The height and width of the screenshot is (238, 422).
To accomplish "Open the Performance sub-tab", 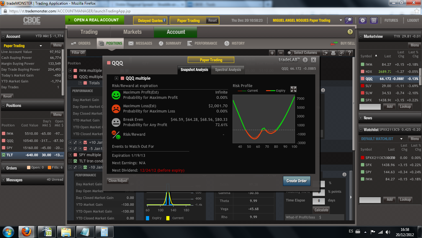I will [x=202, y=43].
